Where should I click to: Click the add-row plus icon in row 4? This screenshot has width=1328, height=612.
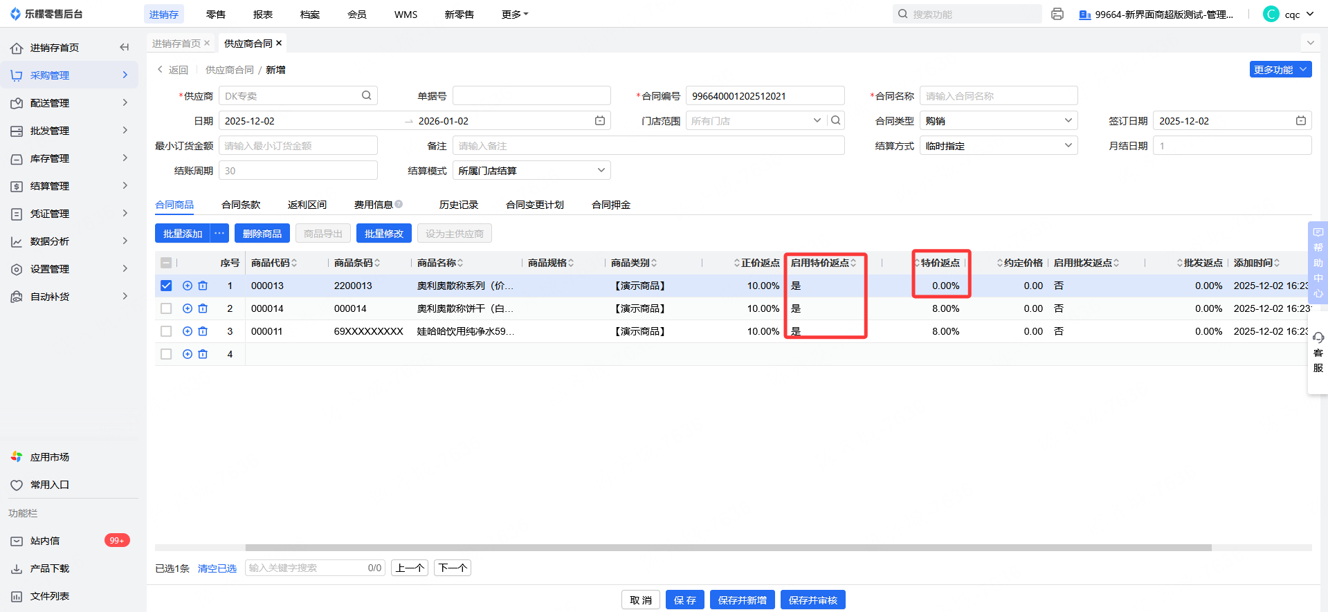point(188,354)
